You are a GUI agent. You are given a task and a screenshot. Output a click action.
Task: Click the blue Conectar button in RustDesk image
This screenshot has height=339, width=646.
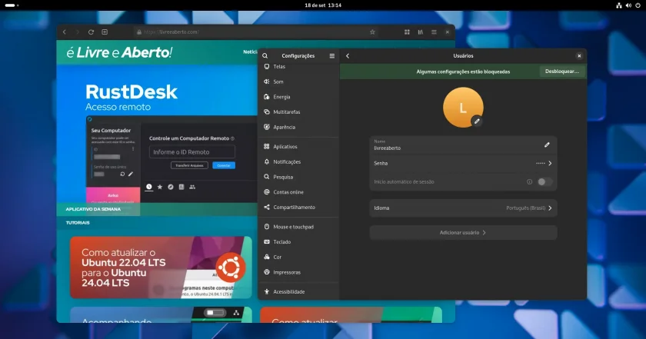pos(224,165)
